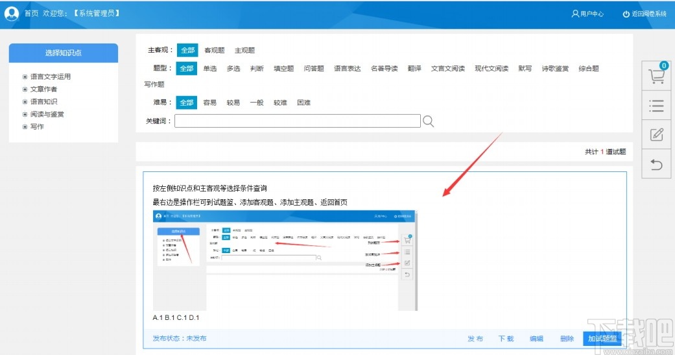Click the magnifier search icon
Viewport: 675px width, 355px height.
coord(428,121)
